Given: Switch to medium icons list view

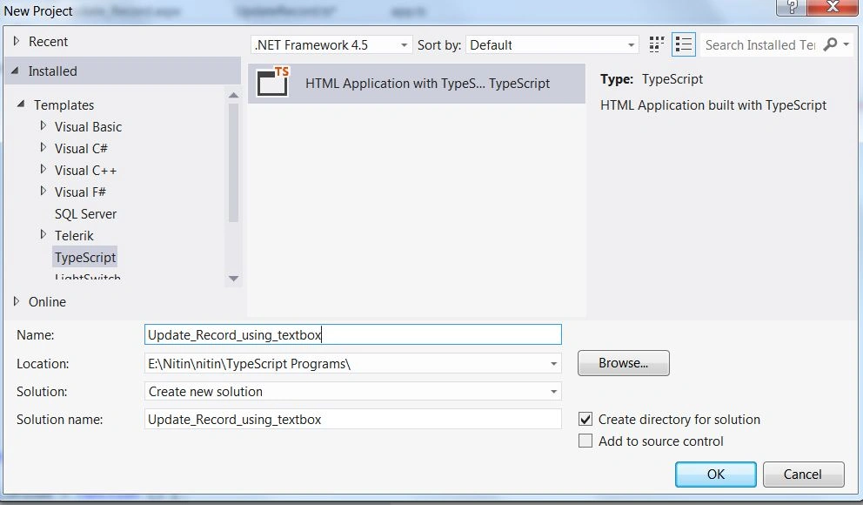Looking at the screenshot, I should (684, 44).
